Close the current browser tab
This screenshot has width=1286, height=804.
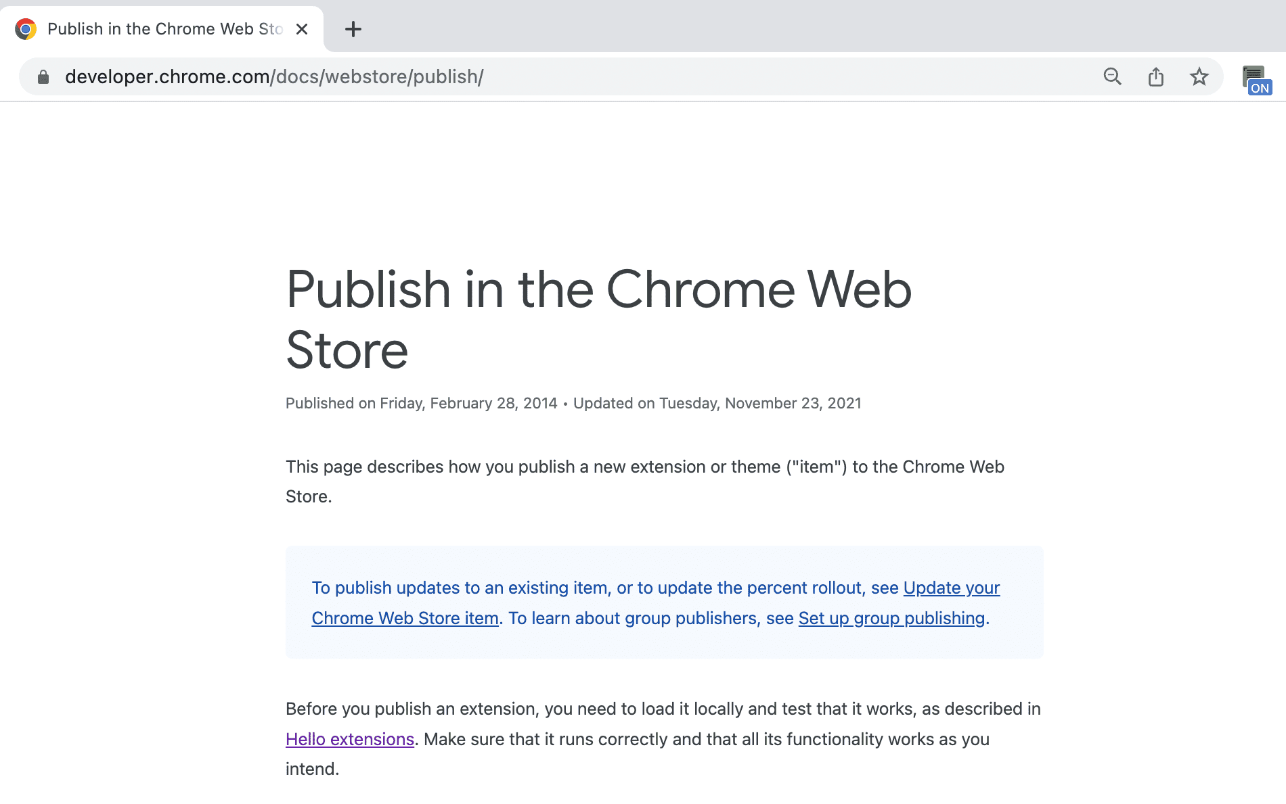(x=302, y=28)
